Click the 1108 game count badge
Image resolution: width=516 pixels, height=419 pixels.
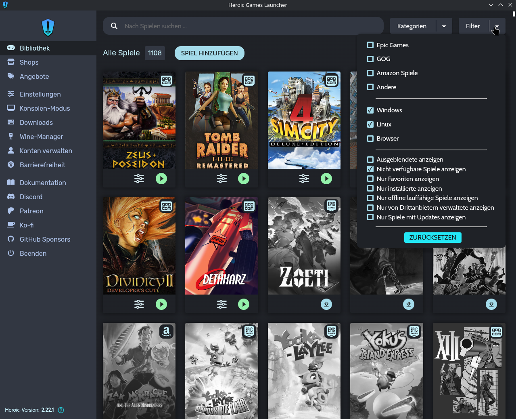[x=155, y=53]
